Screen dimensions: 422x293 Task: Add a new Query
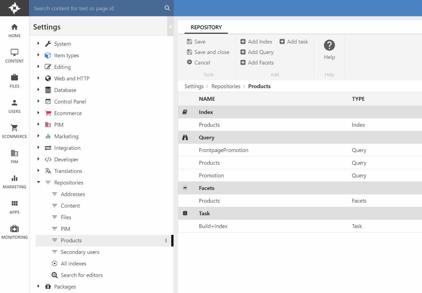coord(257,52)
